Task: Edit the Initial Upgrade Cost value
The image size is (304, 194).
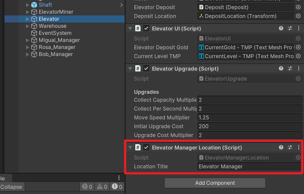Action: [x=250, y=126]
